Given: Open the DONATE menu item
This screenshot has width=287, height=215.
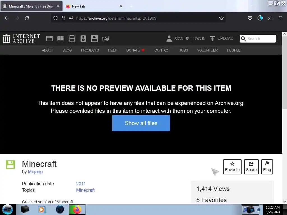Looking at the screenshot, I should tap(135, 50).
